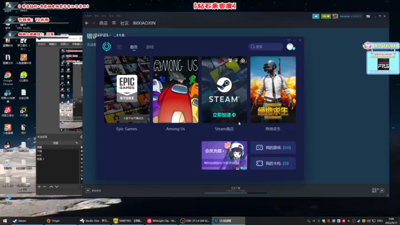Click the ENG language indicator in tray
400x225 pixels.
click(380, 220)
